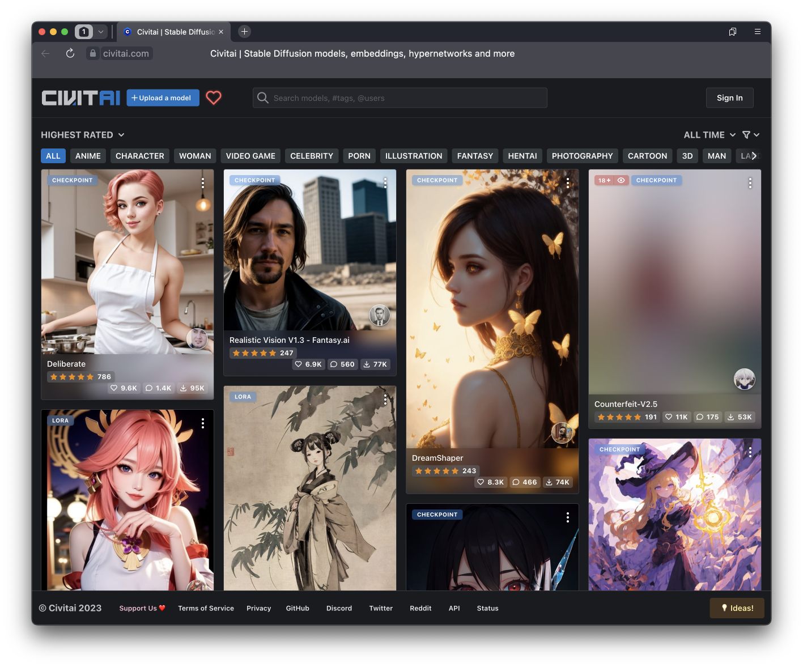Expand the Highest Rated sort dropdown

(83, 135)
